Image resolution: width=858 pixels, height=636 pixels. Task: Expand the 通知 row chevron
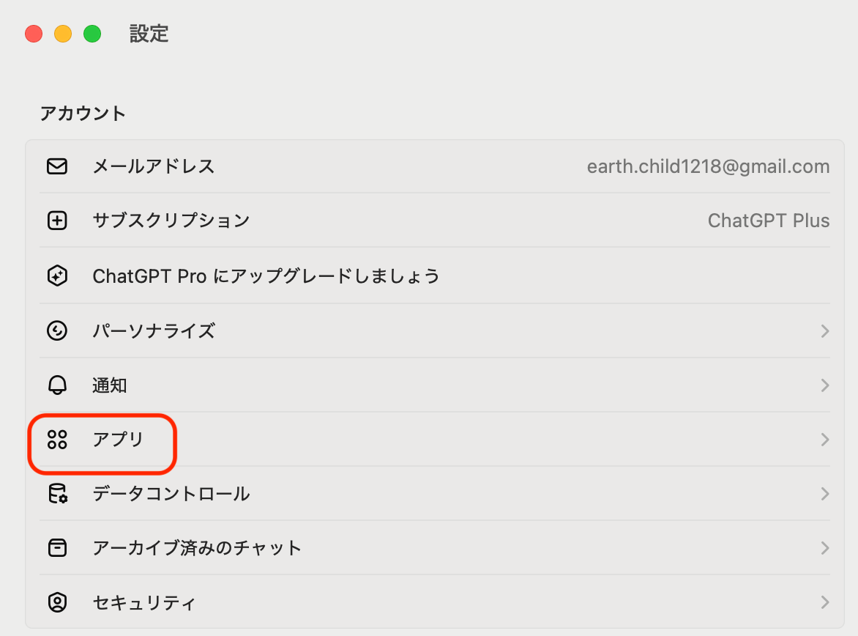tap(825, 385)
